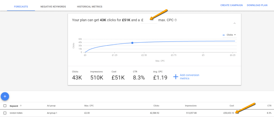
Task: Open the Historical Metrics tab
Action: [x=89, y=6]
